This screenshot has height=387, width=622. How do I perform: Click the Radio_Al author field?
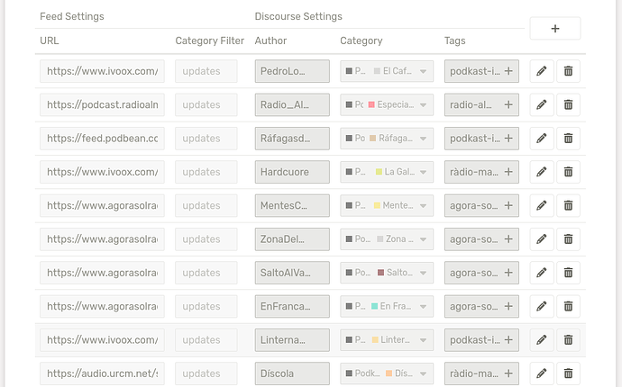tap(292, 105)
